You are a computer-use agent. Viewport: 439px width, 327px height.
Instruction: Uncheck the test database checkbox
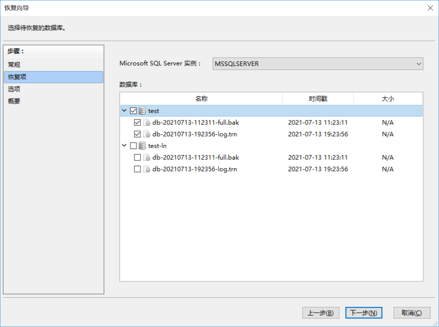tap(133, 111)
